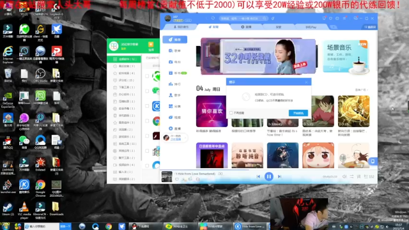
Task: Open 歌单 playlists in Kugou sidebar
Action: 174,50
